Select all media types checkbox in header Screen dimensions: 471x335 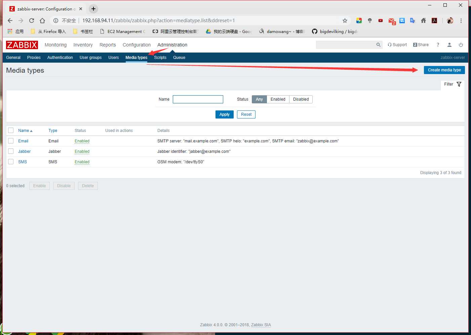coord(11,130)
